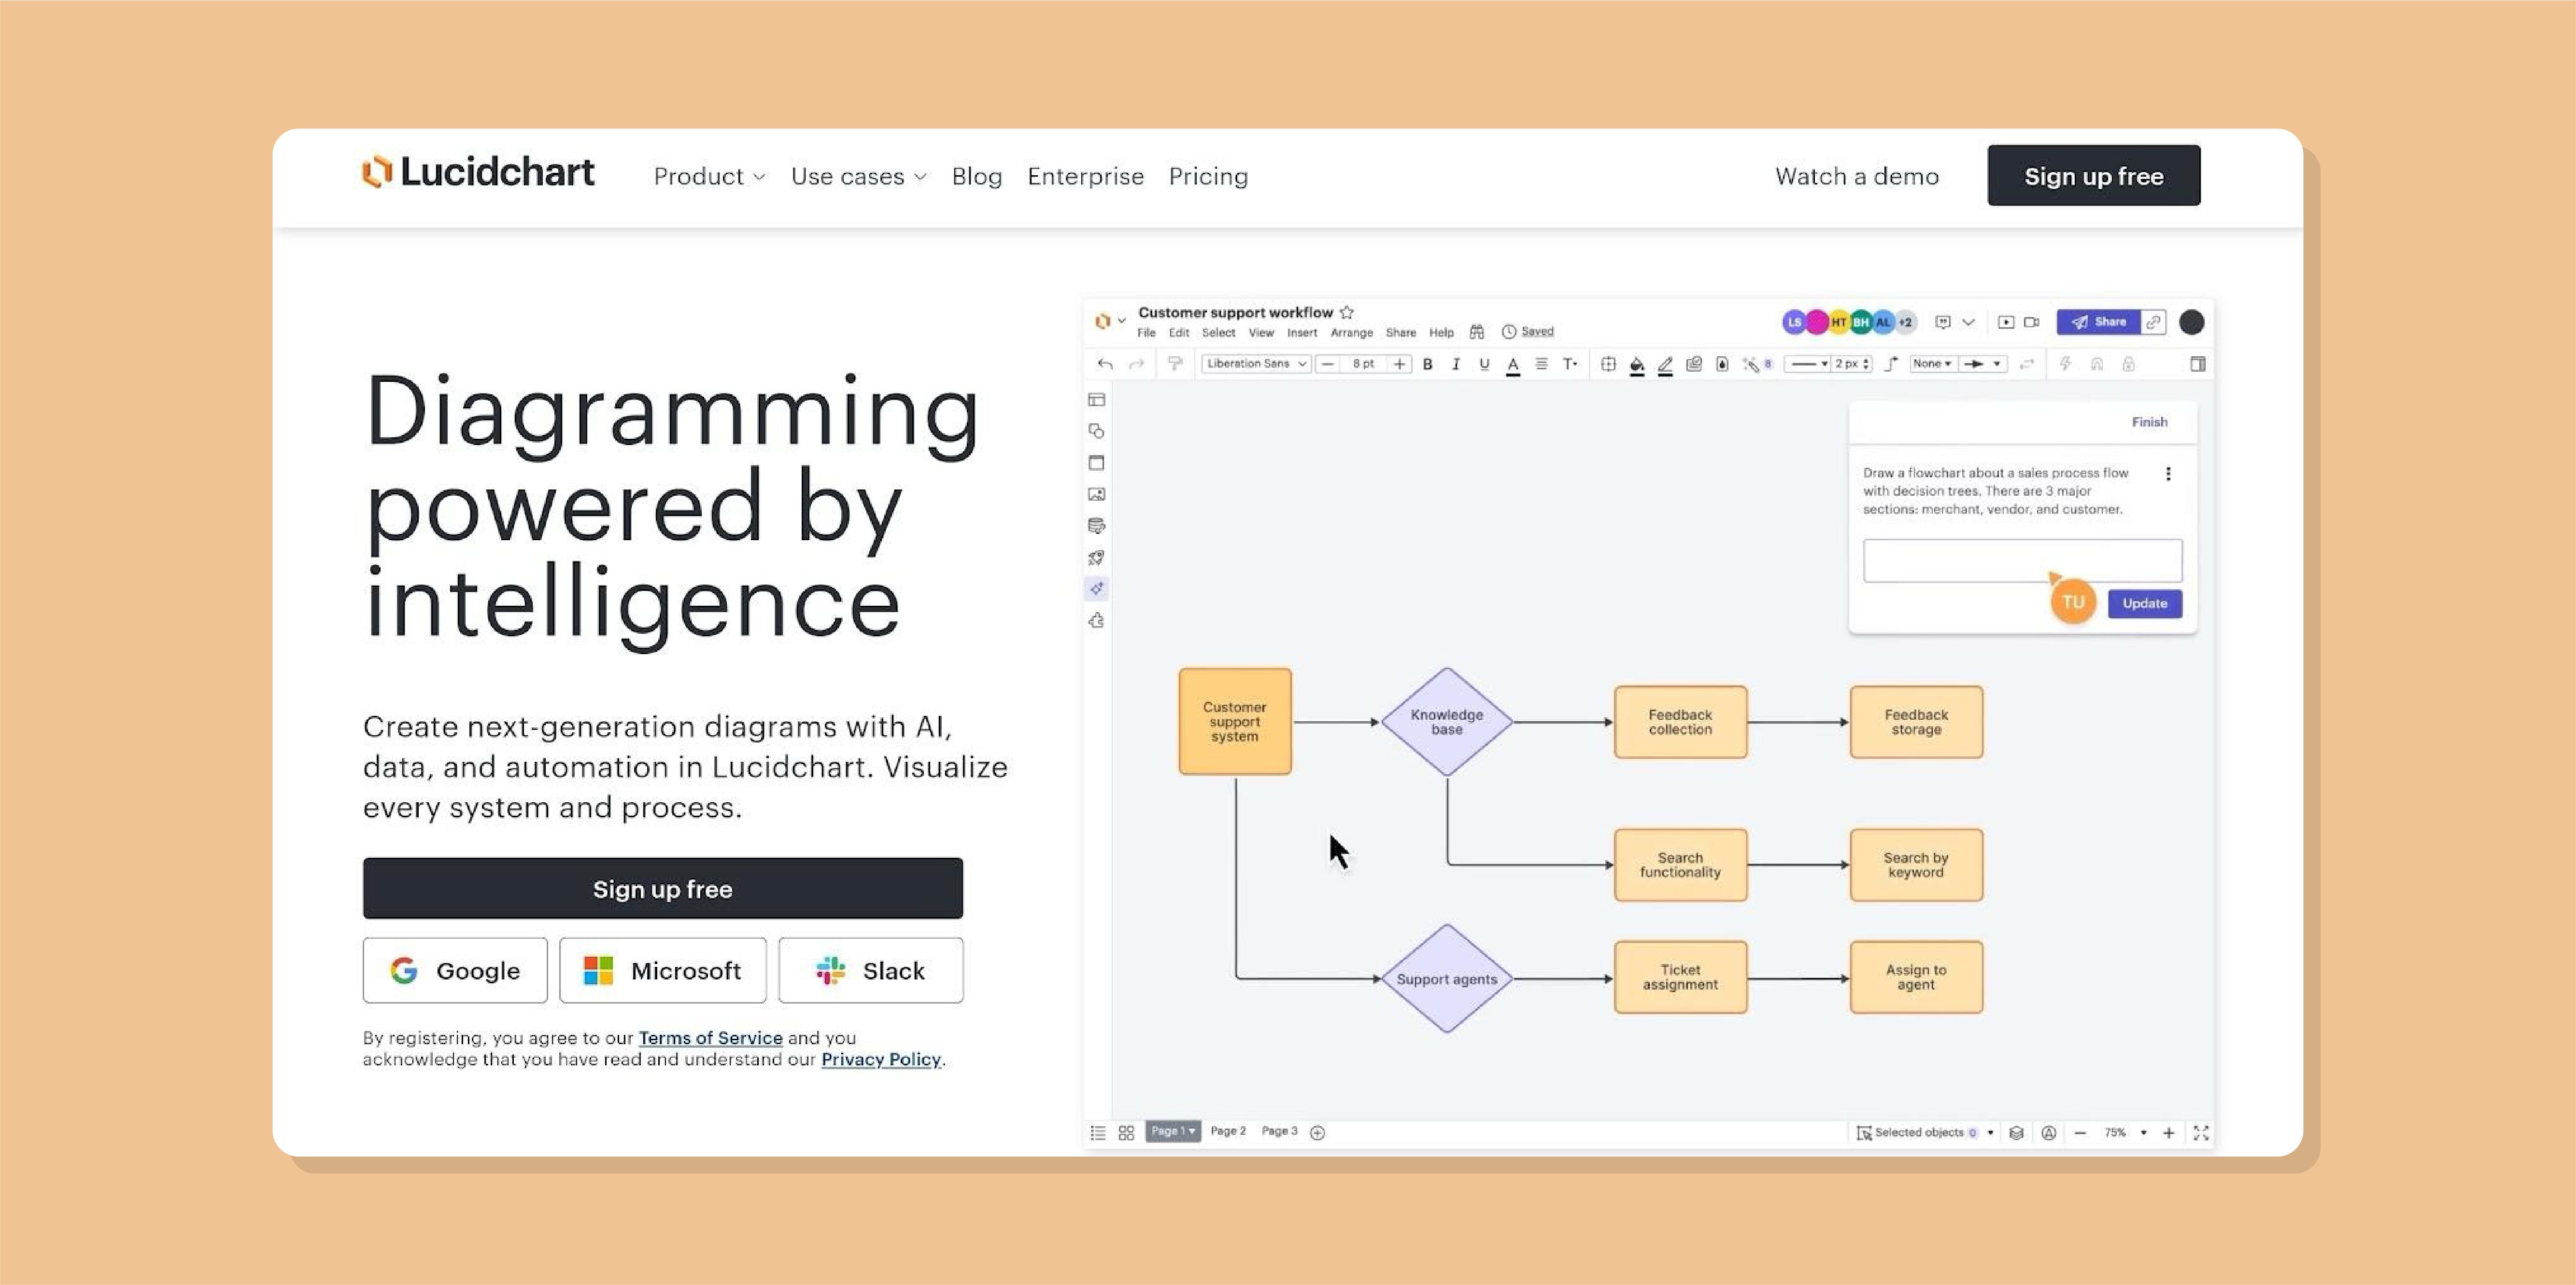The image size is (2576, 1285).
Task: Sign up with Google
Action: click(455, 970)
